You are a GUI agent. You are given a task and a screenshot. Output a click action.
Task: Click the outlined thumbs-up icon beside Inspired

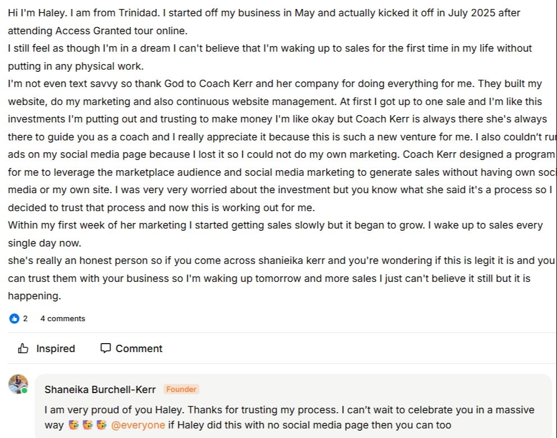click(x=23, y=348)
